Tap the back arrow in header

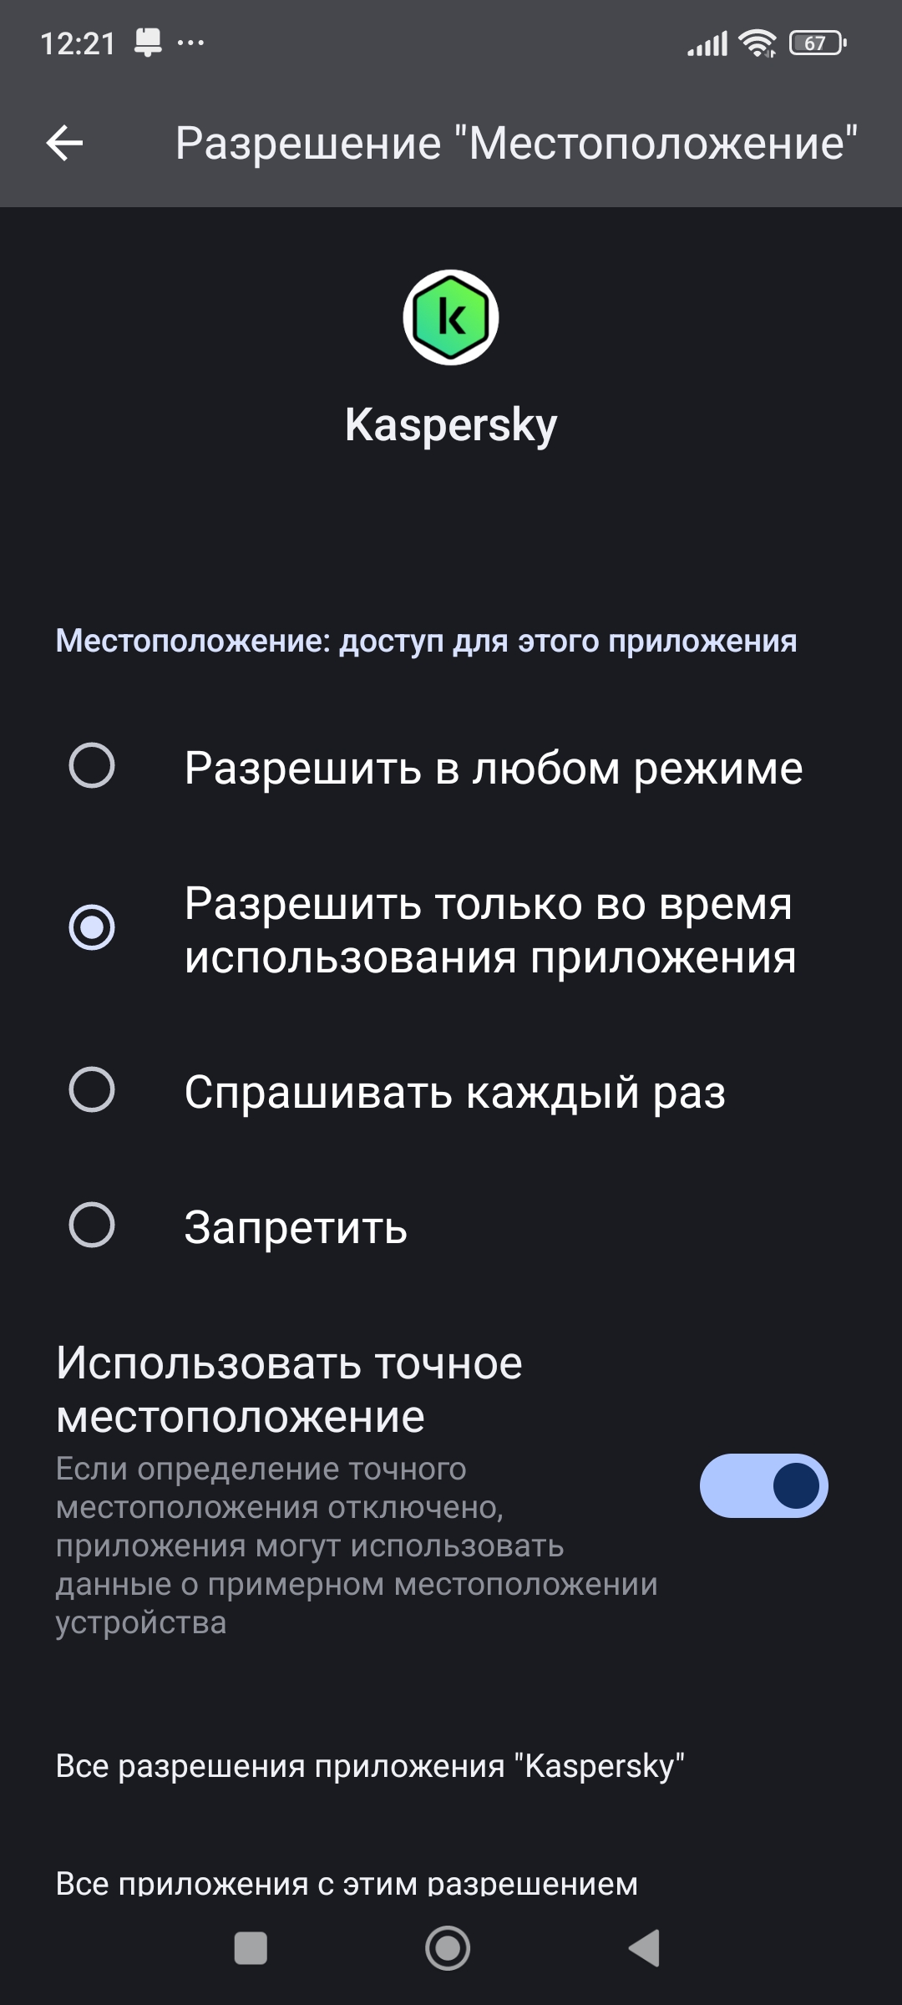[64, 143]
